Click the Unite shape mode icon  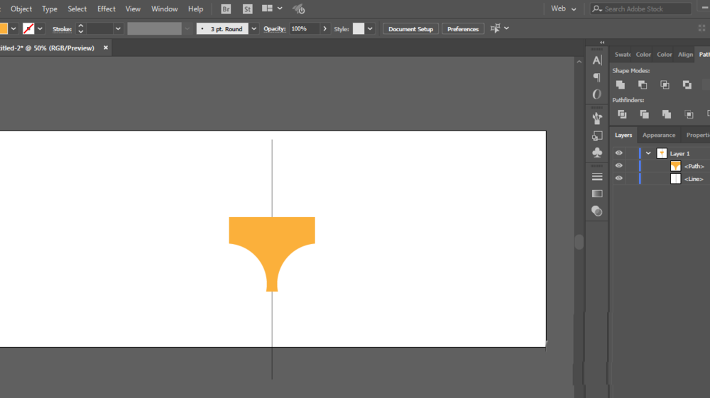click(621, 84)
